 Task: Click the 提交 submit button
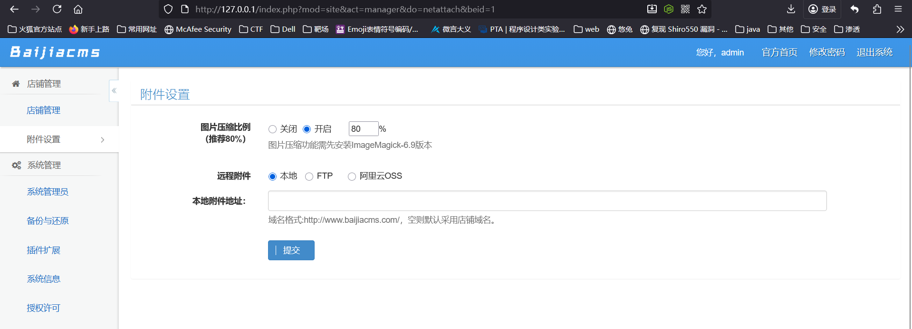click(291, 250)
